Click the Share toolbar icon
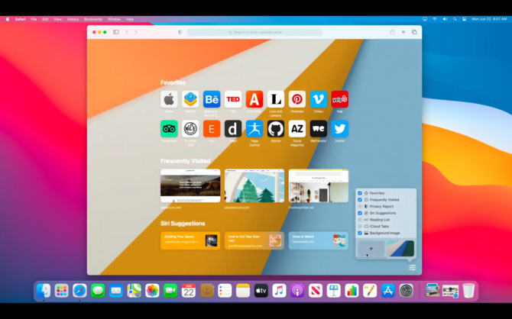 (x=392, y=32)
